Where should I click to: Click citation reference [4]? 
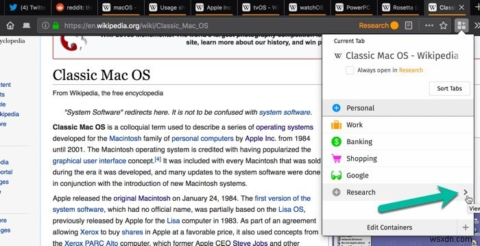point(158,159)
